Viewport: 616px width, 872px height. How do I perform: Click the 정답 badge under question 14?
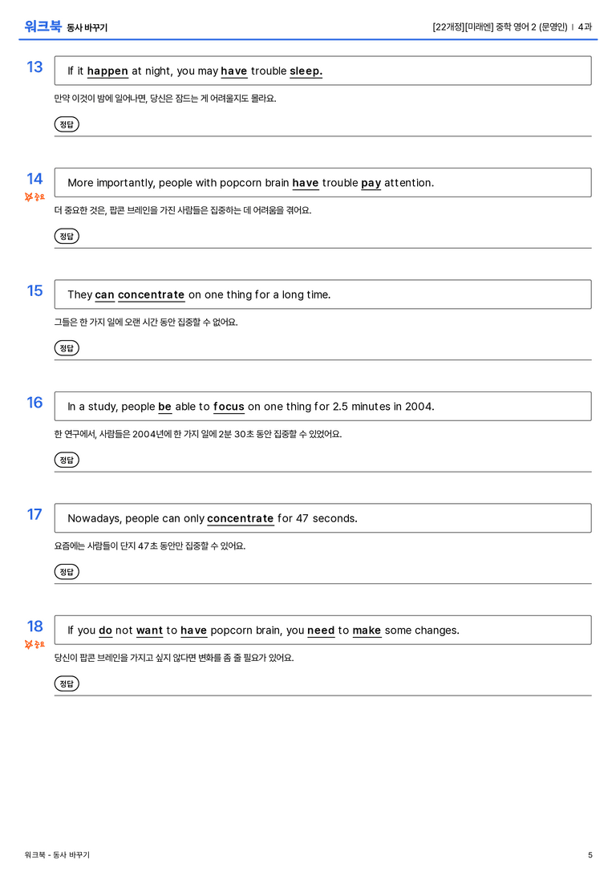[x=67, y=236]
